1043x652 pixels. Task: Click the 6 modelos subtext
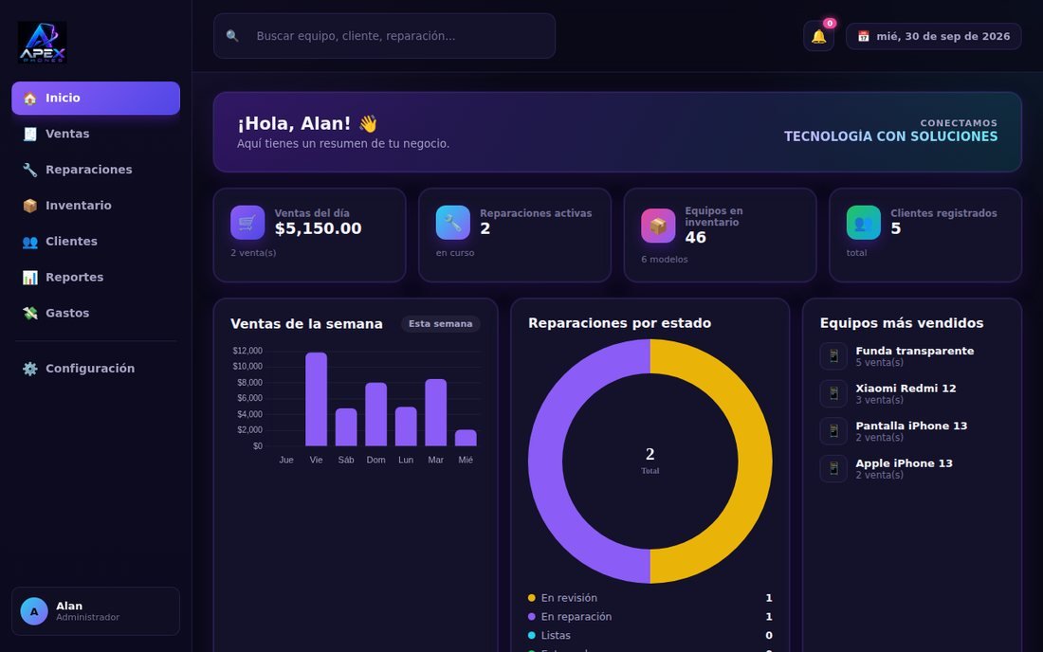pos(665,260)
